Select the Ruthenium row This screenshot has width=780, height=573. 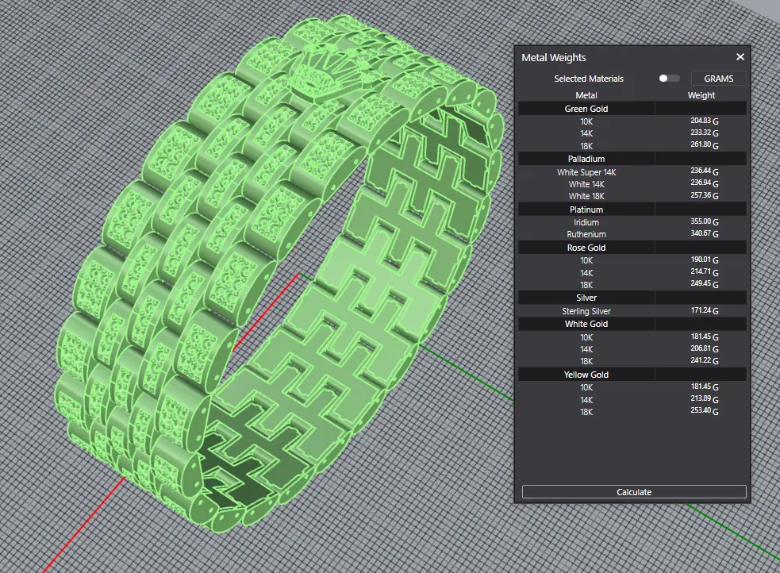point(586,235)
